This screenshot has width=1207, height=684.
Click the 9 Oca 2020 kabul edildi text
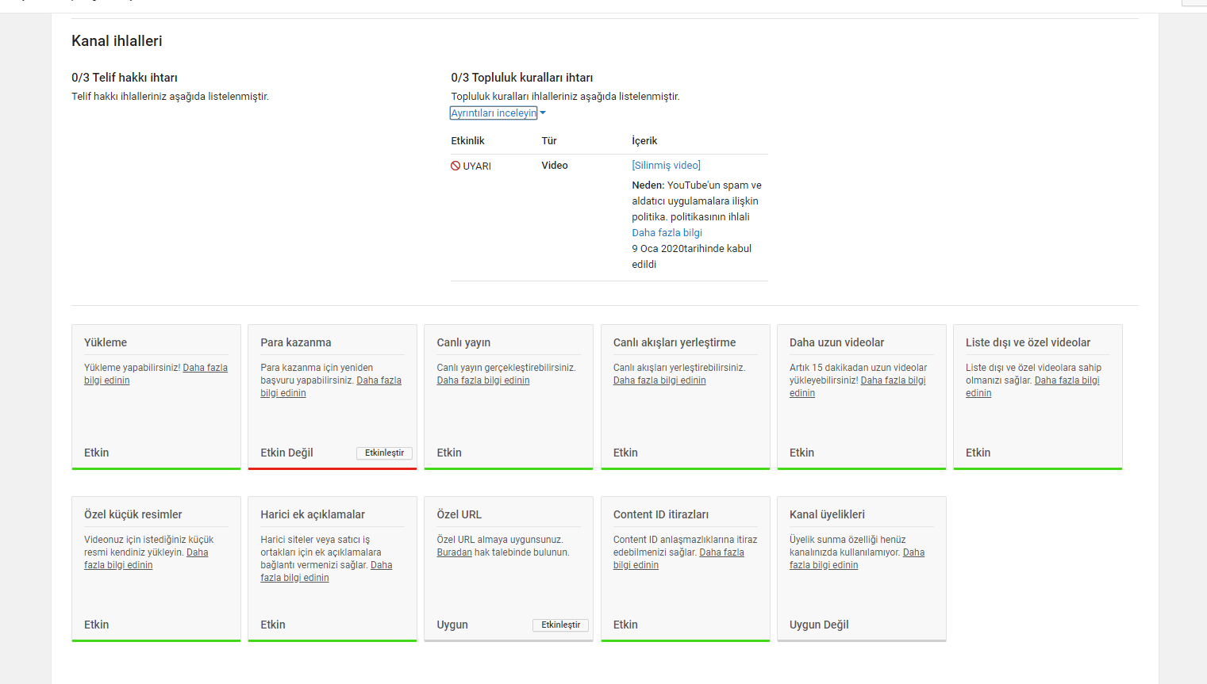tap(691, 257)
